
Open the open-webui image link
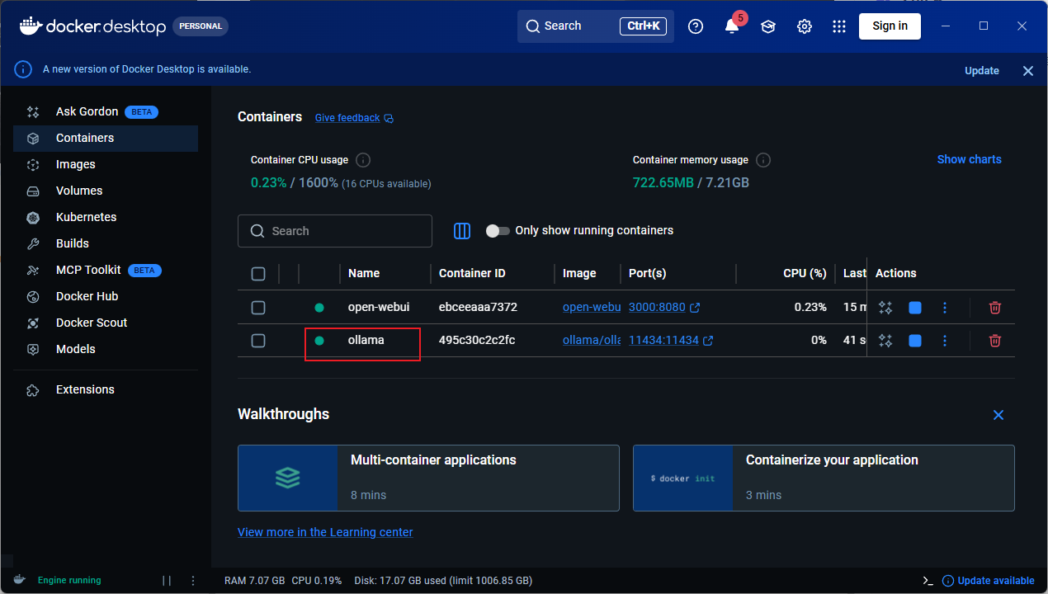coord(591,307)
